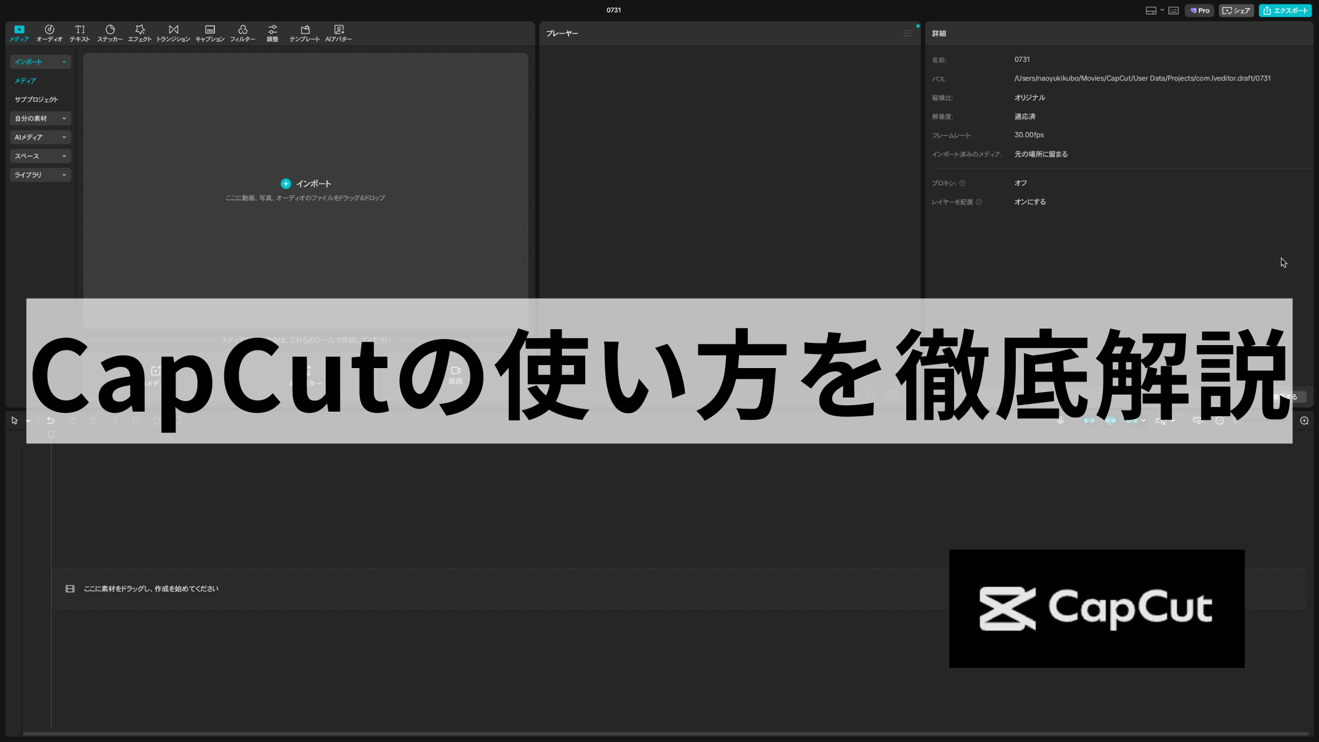
Task: Expand the ライブラリ section
Action: [41, 175]
